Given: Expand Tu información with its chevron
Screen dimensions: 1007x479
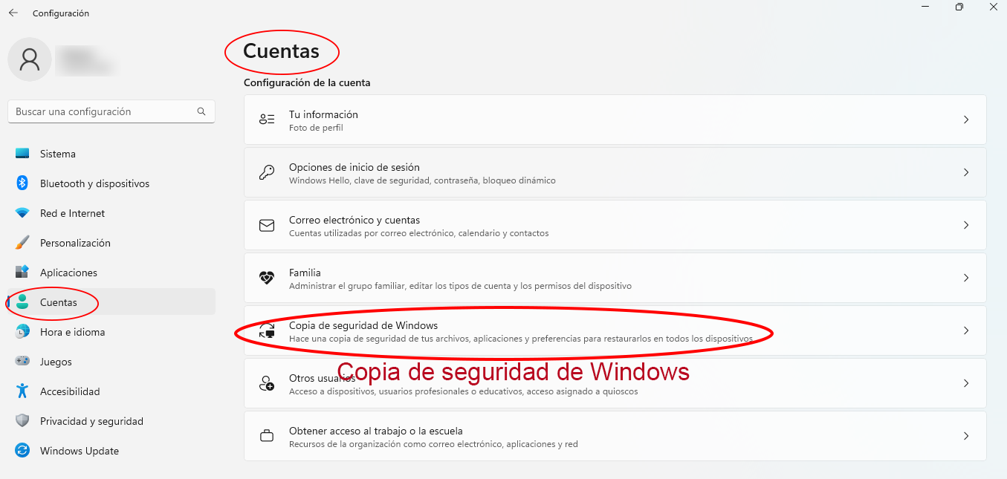Looking at the screenshot, I should point(966,120).
